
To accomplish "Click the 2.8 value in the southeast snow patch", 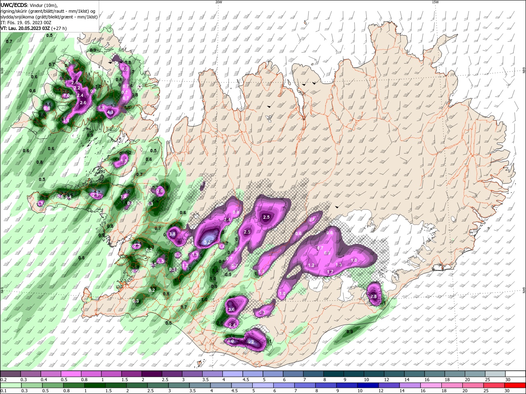I will pos(374,296).
